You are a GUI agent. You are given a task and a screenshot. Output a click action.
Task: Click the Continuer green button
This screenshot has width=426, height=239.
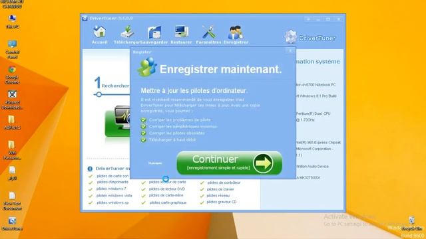pyautogui.click(x=229, y=163)
